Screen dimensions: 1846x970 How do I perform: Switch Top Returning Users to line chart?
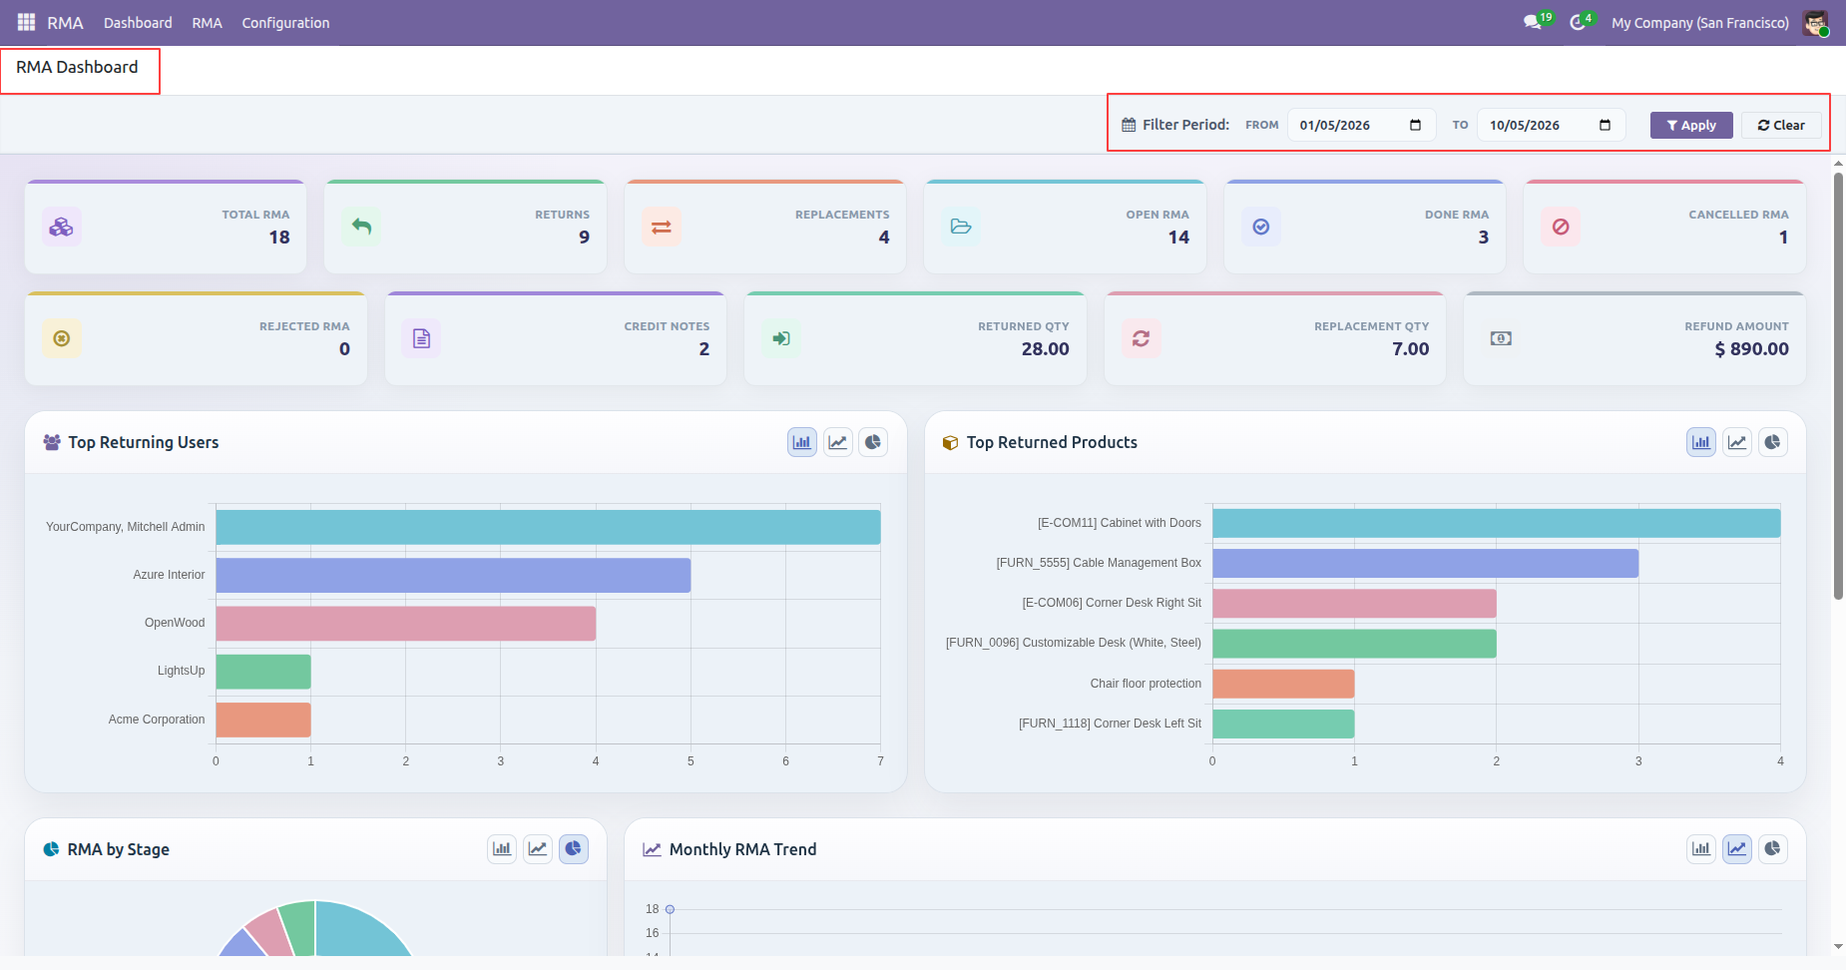pyautogui.click(x=838, y=442)
